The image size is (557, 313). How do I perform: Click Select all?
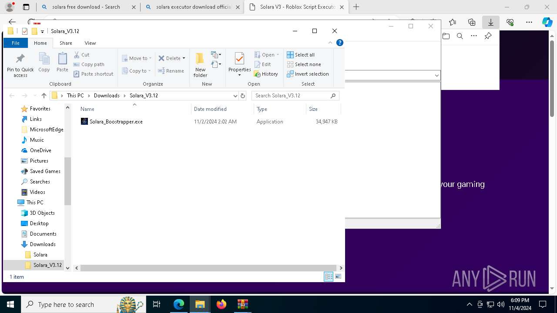[x=301, y=55]
